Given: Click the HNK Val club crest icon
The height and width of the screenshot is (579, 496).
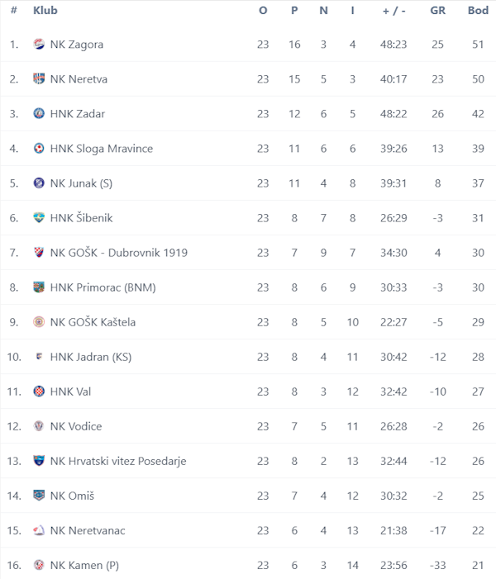Looking at the screenshot, I should (39, 391).
